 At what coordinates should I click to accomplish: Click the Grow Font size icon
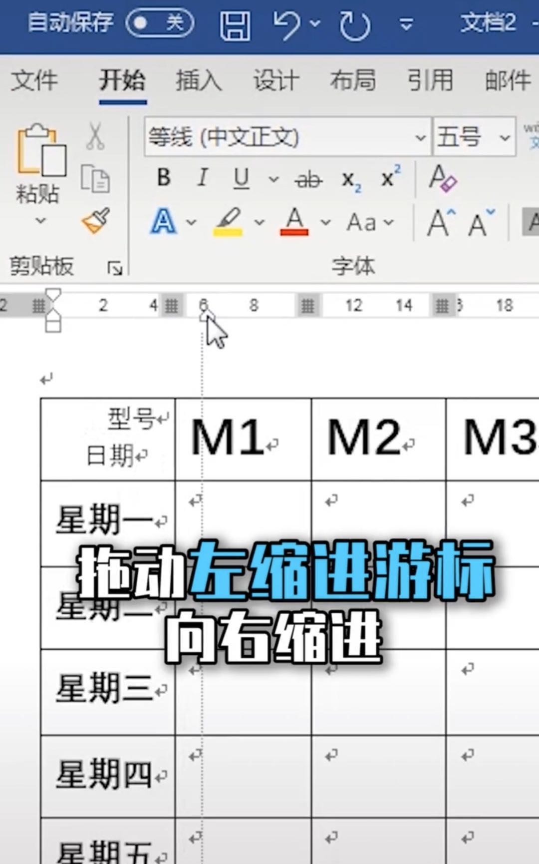442,223
